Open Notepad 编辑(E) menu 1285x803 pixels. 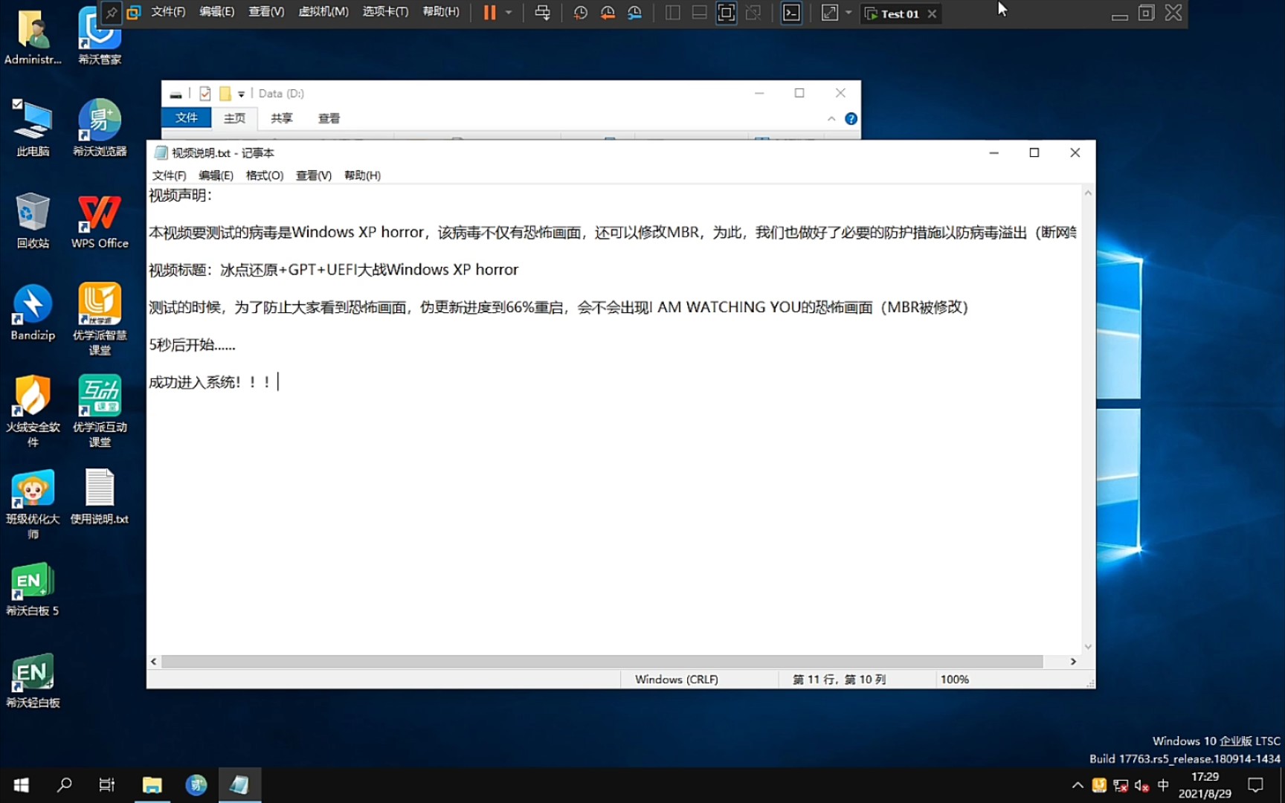[x=216, y=175]
